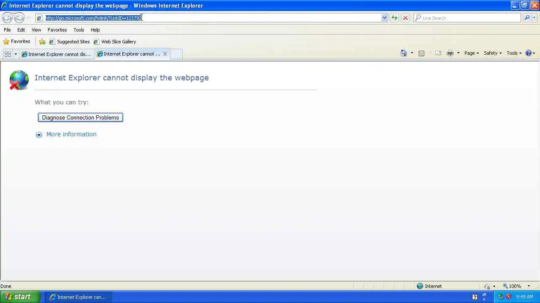Open a new blank tab
Screen dimensions: 540x303
tap(176, 54)
